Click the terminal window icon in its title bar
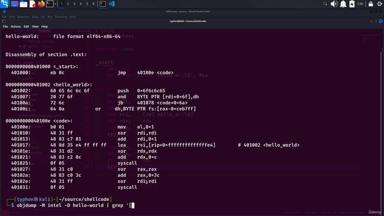 4,22
